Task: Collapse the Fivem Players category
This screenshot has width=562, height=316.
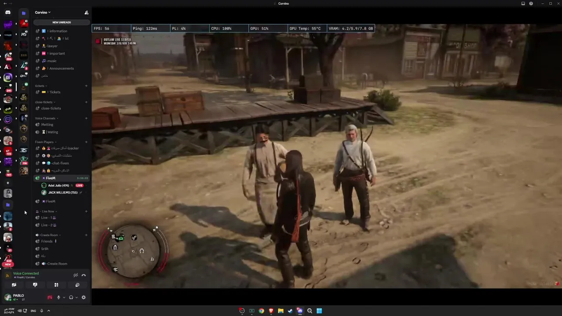Action: tap(46, 142)
